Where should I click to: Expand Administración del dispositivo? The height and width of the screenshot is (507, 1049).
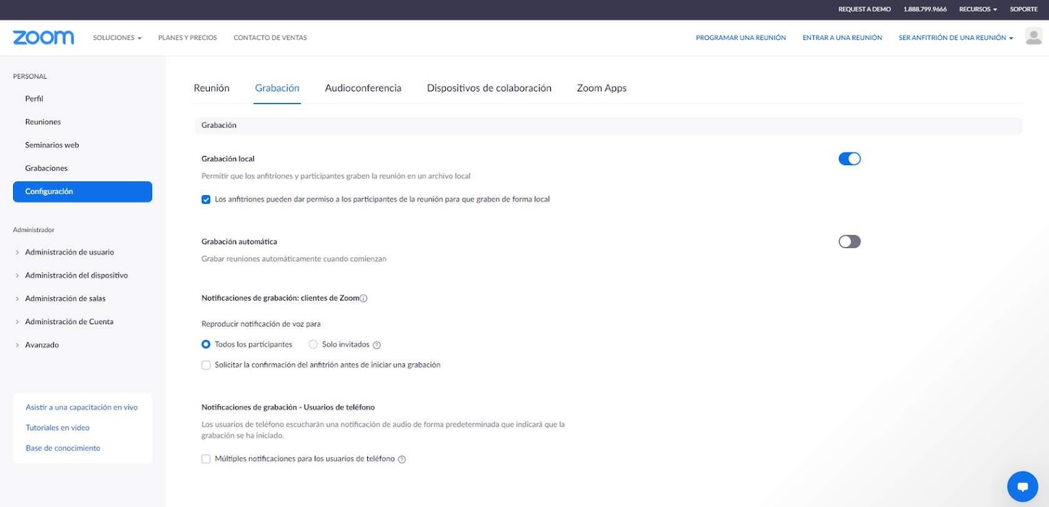[x=76, y=276]
